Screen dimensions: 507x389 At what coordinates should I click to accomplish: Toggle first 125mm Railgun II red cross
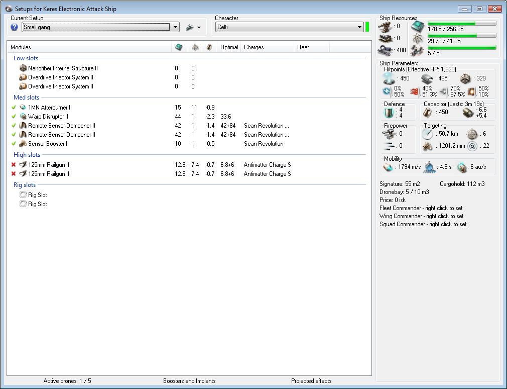click(14, 165)
